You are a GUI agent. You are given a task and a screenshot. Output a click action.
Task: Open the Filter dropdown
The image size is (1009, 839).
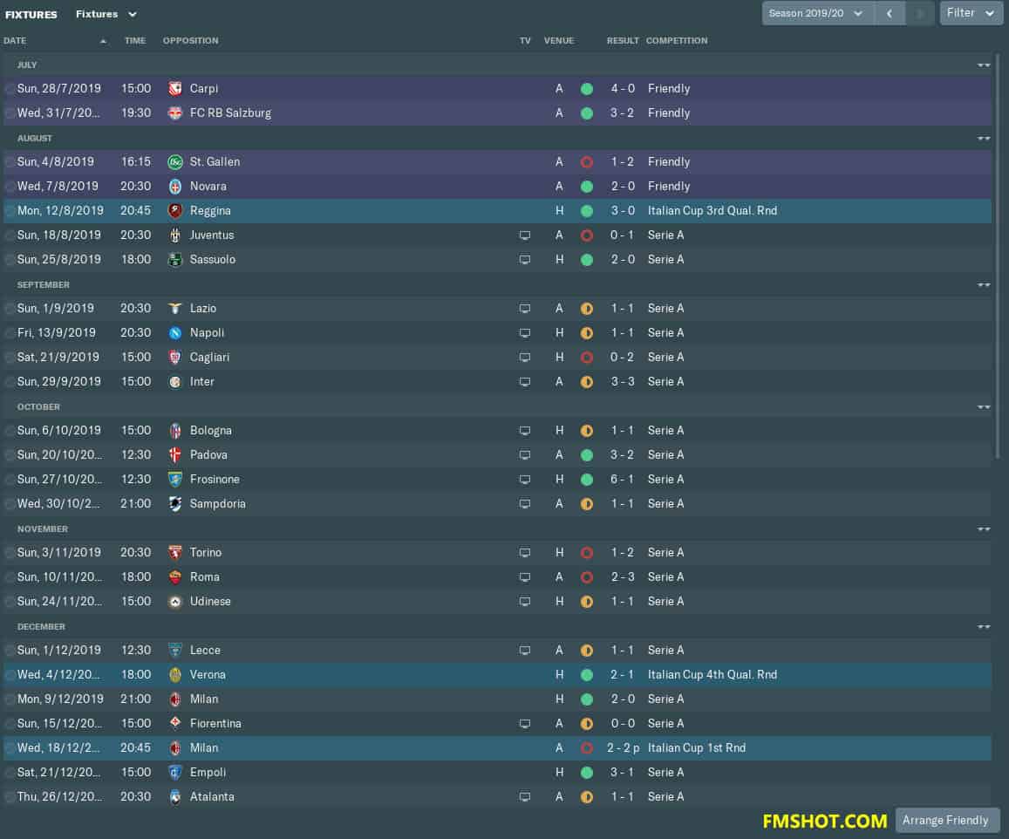click(971, 13)
